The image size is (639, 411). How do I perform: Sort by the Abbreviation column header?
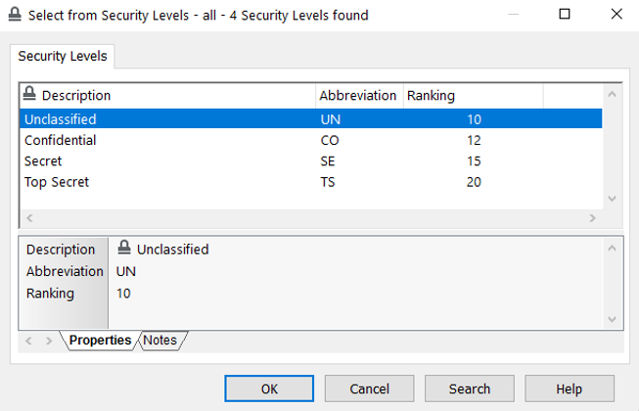point(358,96)
